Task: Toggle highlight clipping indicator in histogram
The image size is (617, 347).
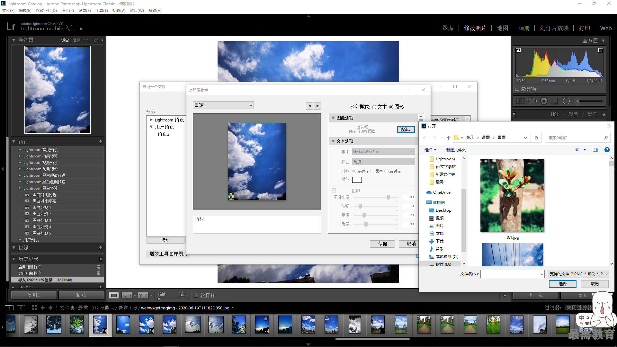Action: (601, 50)
